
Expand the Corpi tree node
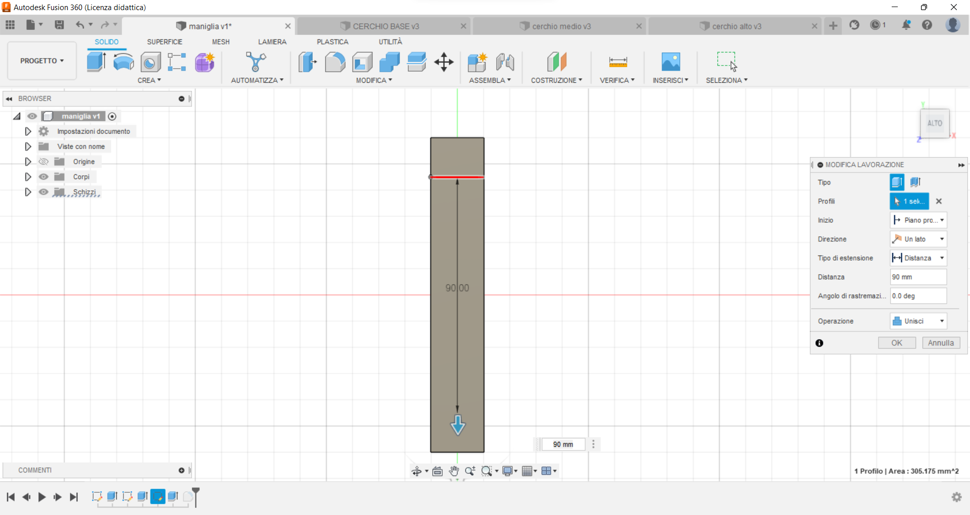coord(28,177)
